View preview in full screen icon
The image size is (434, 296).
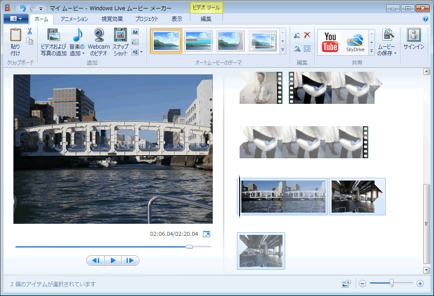pos(206,234)
